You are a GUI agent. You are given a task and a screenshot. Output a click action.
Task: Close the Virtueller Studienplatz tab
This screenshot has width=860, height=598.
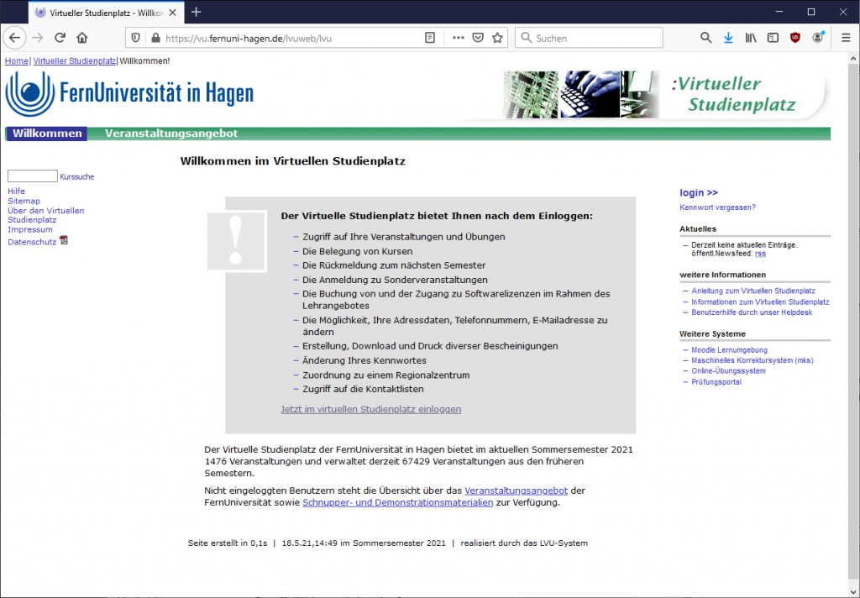[x=172, y=13]
